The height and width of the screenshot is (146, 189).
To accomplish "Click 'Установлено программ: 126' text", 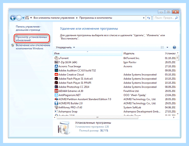I will (92, 127).
